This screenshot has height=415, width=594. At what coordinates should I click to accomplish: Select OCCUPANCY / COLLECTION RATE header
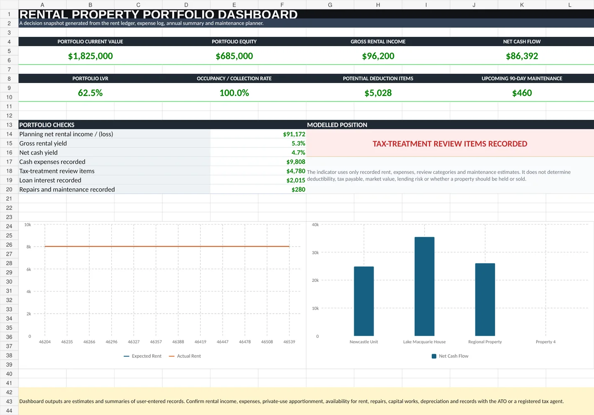point(234,78)
